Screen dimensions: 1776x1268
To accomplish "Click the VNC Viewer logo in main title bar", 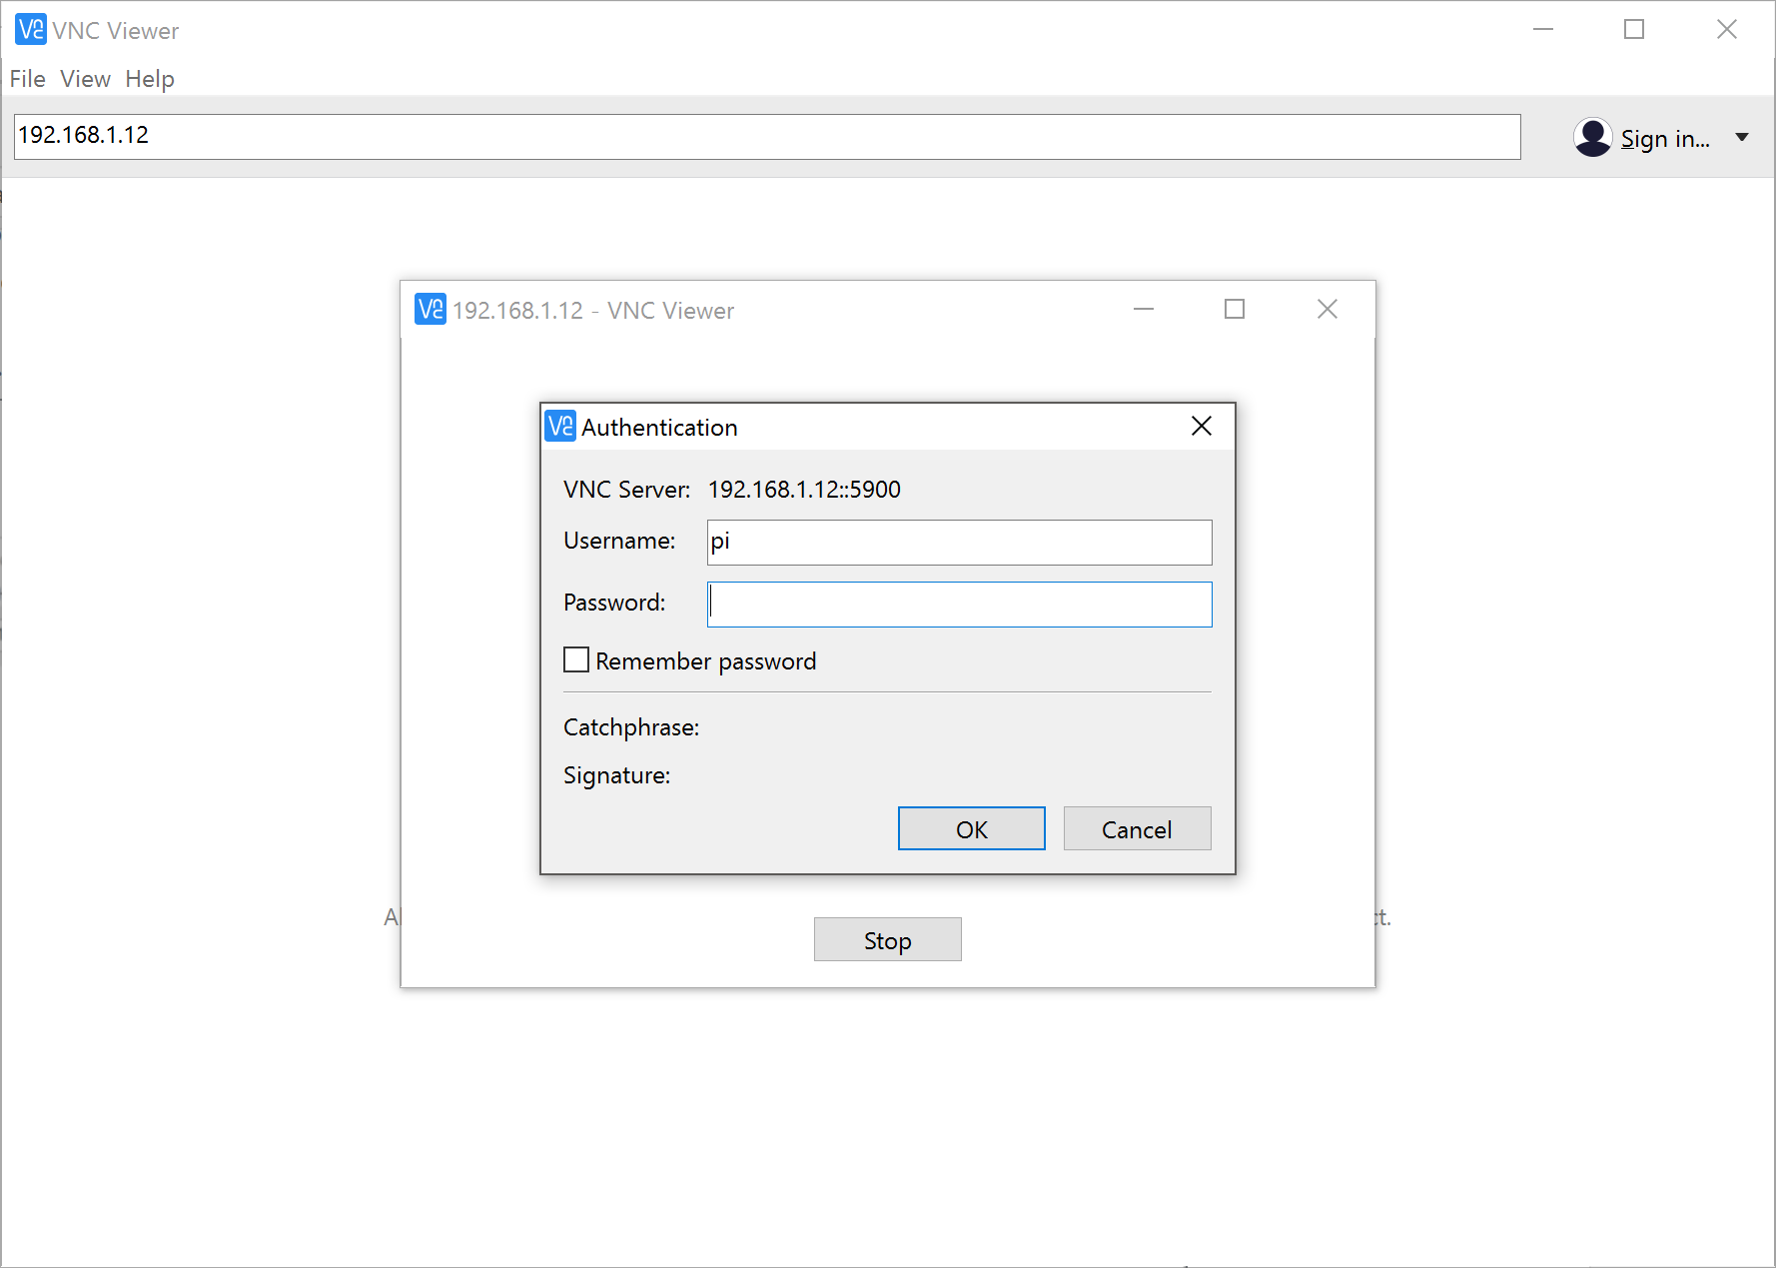I will point(31,30).
